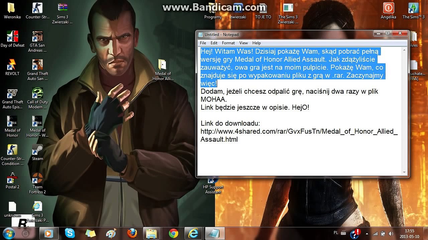The image size is (428, 240).
Task: Show hidden system tray icons
Action: [x=367, y=233]
